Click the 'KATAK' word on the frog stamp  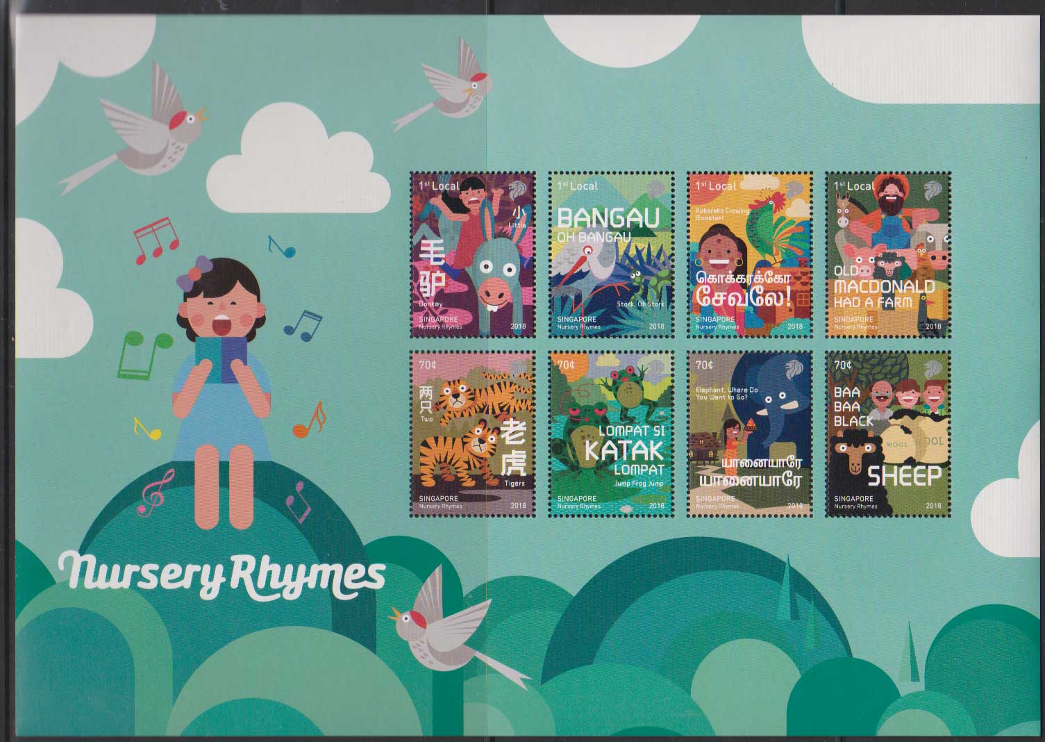624,451
